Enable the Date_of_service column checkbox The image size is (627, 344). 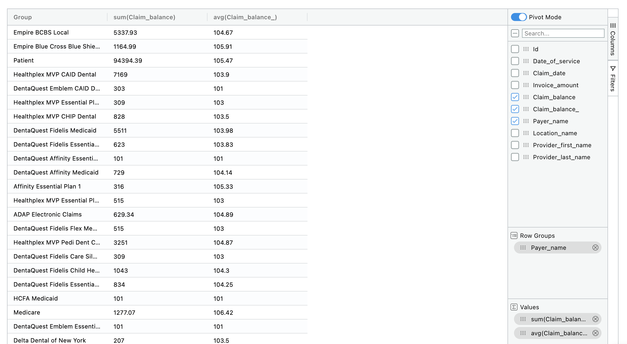(515, 61)
